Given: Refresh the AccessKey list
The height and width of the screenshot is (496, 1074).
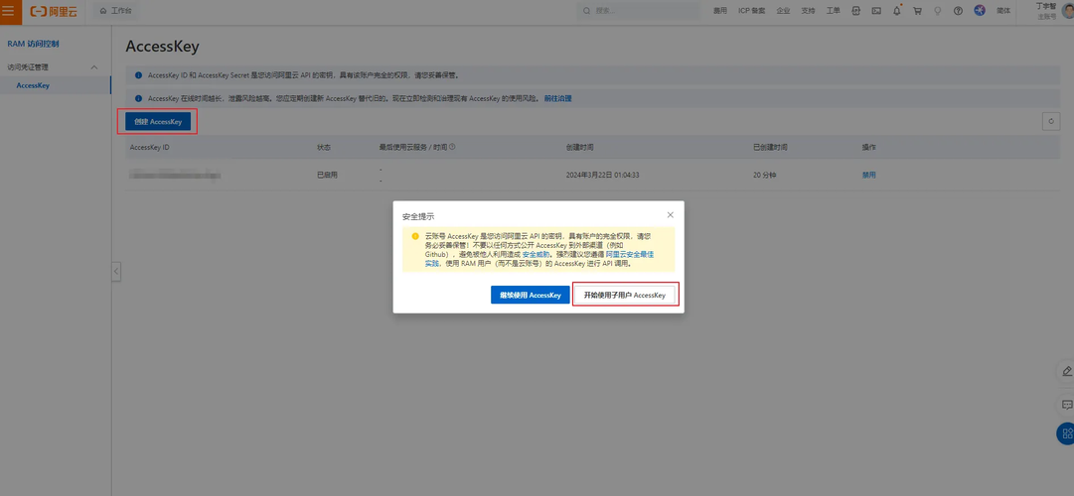Looking at the screenshot, I should click(1051, 121).
